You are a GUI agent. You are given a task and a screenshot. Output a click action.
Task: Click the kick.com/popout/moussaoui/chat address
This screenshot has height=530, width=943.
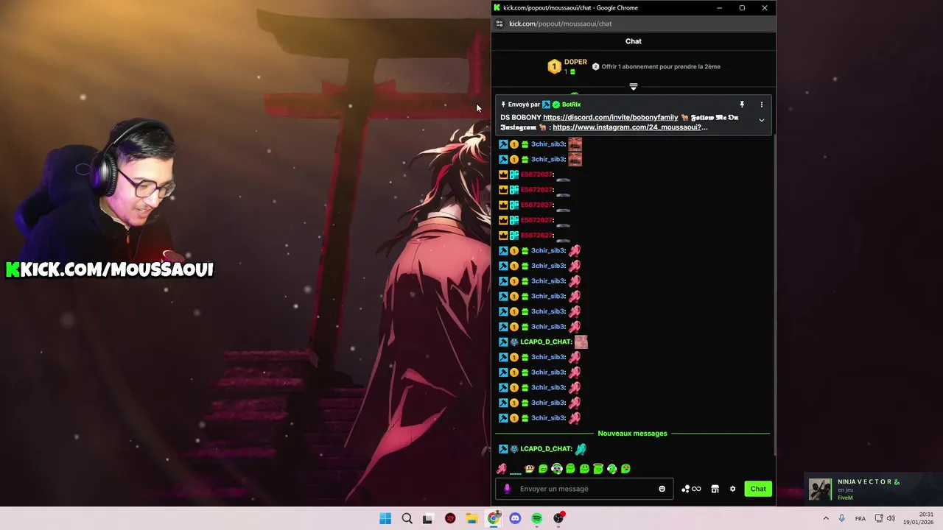click(x=560, y=24)
